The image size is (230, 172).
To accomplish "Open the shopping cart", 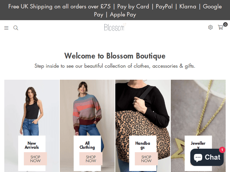I will click(220, 27).
